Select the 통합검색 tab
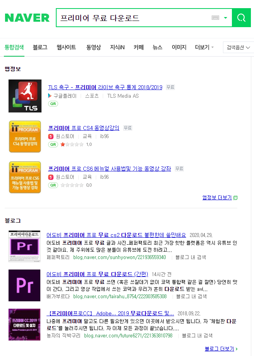 [14, 47]
